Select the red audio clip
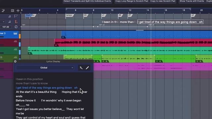The height and width of the screenshot is (119, 212). pos(133,43)
